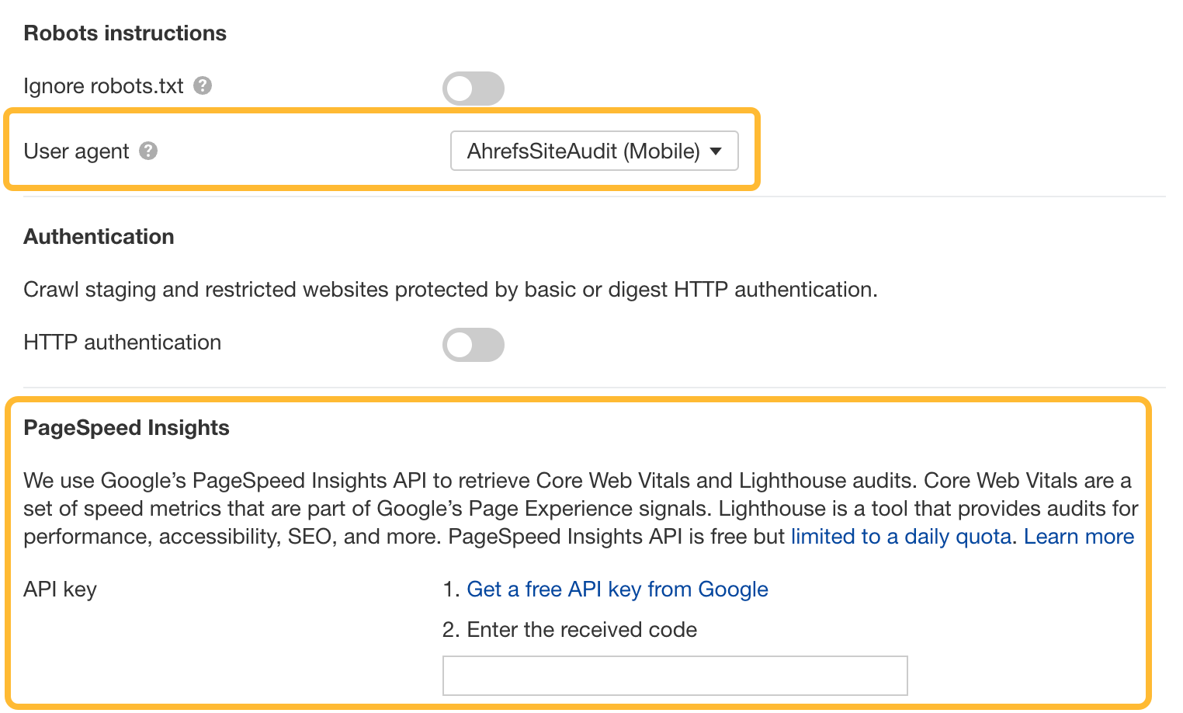
Task: Expand the User agent selection menu
Action: tap(594, 151)
